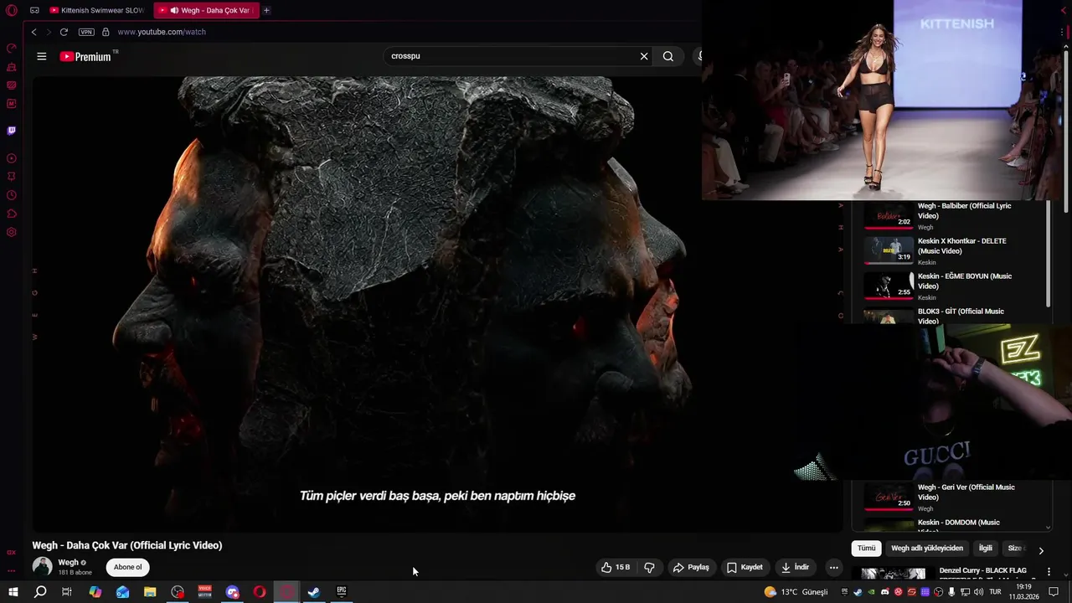Switch to the Kittenish Swimwear tab

click(x=97, y=10)
